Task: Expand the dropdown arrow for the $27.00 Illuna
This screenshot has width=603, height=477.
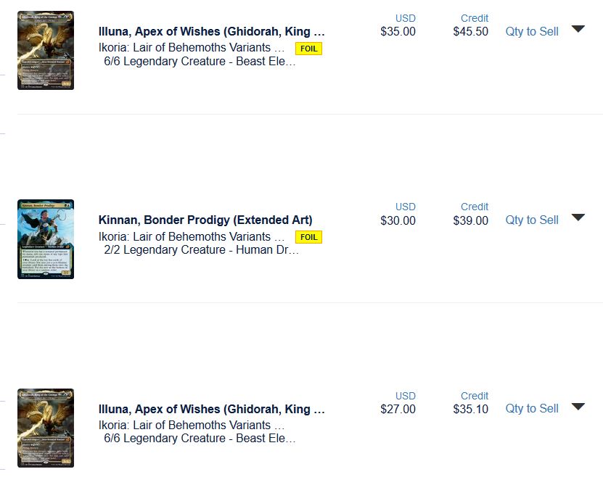Action: point(578,407)
